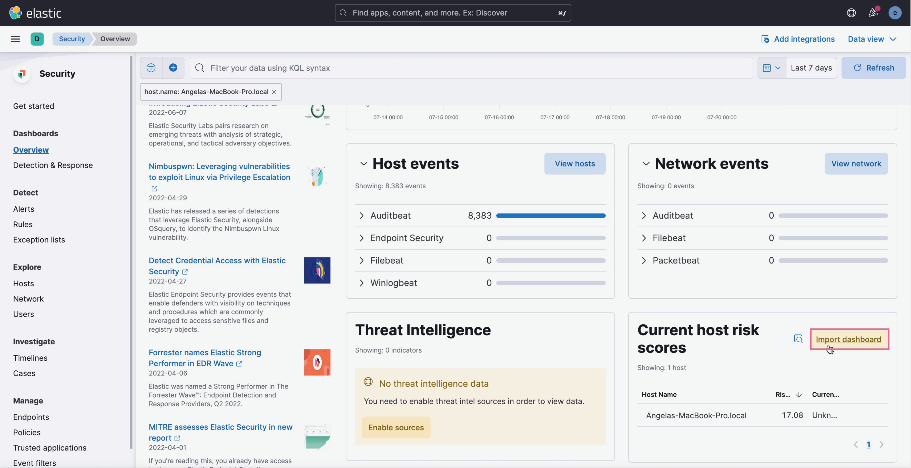This screenshot has width=911, height=468.
Task: Click the notification bell icon
Action: 873,13
